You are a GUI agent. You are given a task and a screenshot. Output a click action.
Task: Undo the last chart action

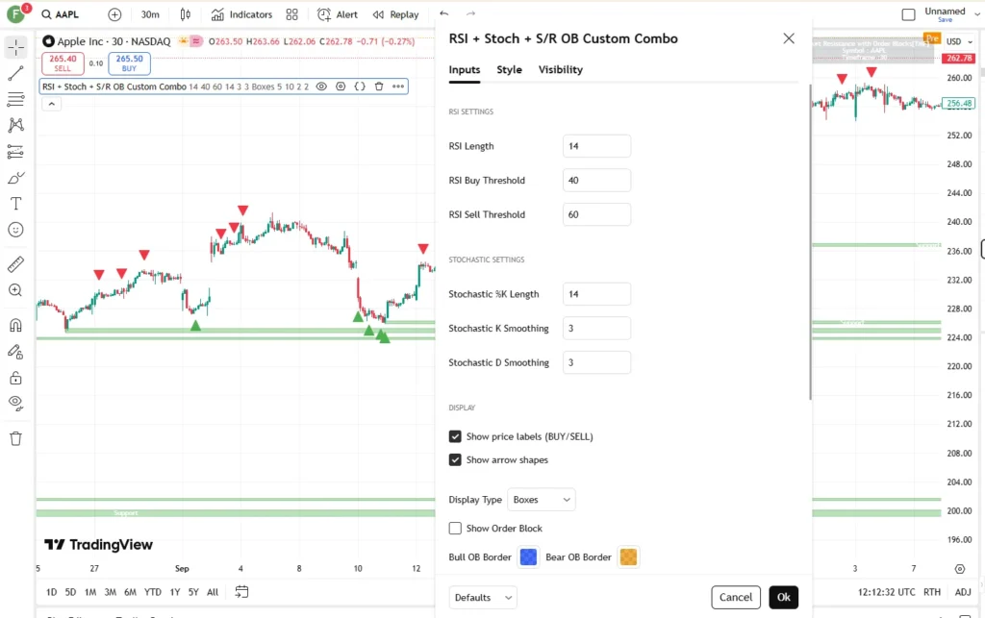444,13
